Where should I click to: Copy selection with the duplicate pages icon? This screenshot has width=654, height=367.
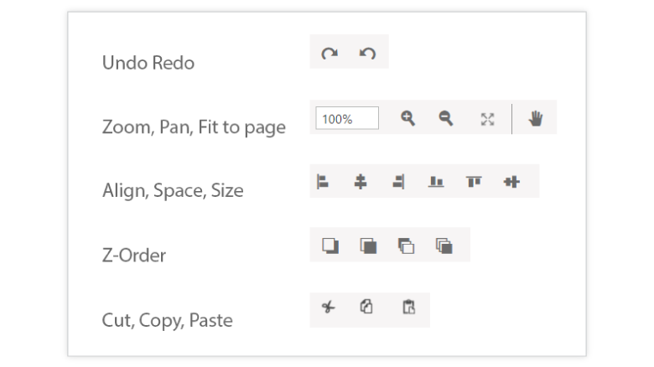366,308
